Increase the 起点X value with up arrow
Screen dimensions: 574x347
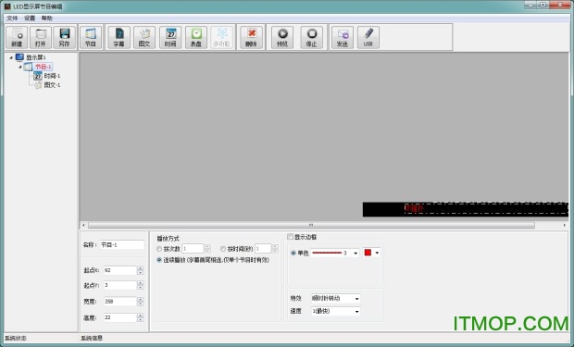click(140, 268)
